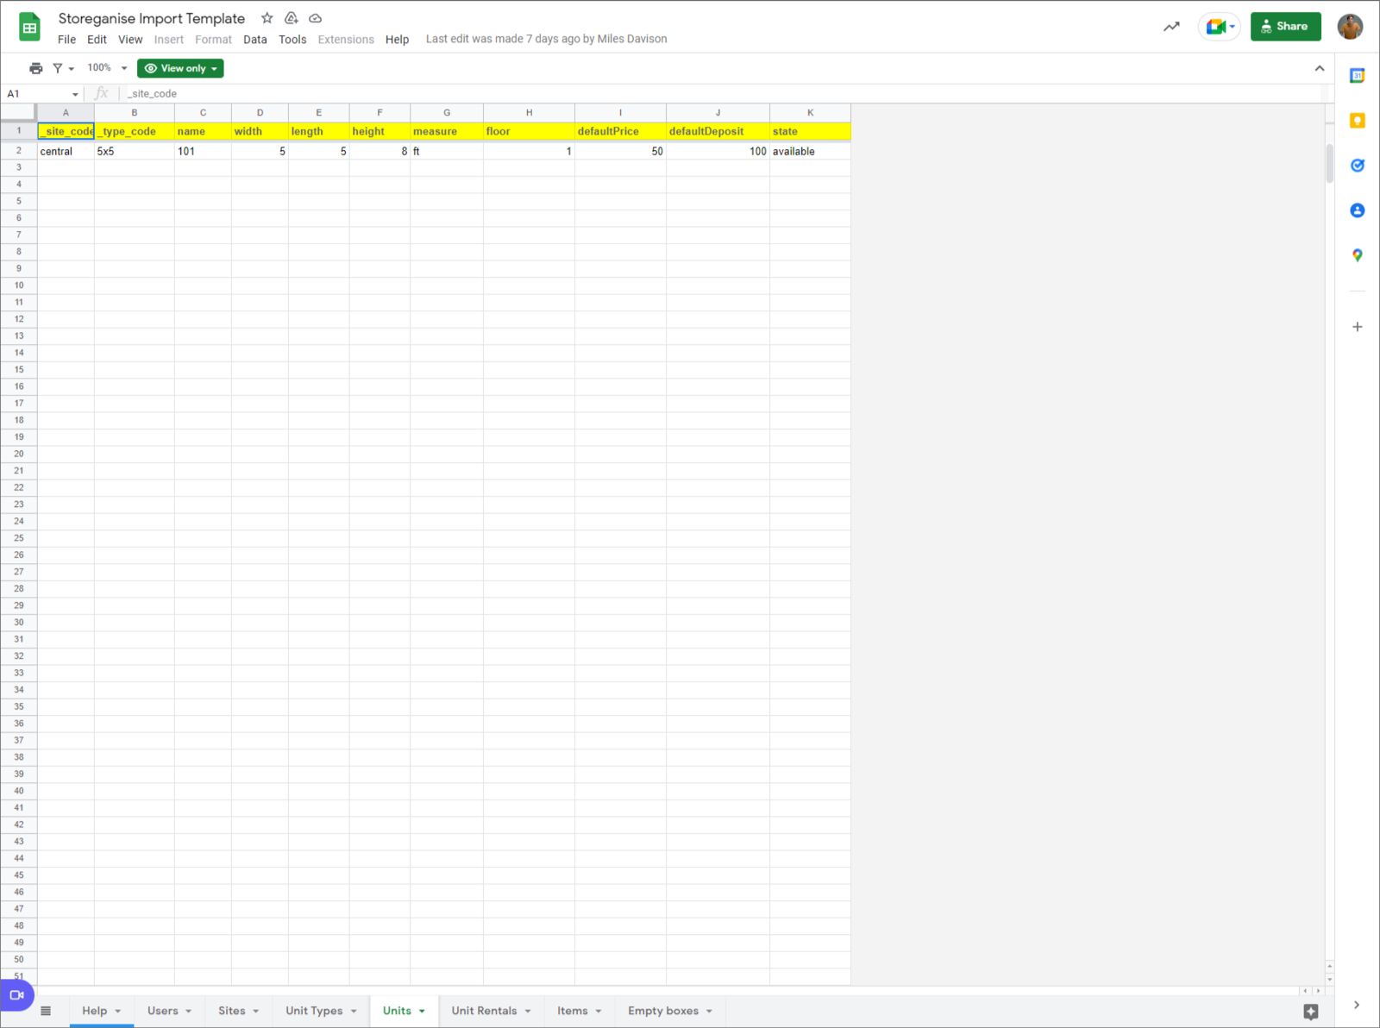
Task: Select the cell containing 'ft'
Action: (447, 151)
